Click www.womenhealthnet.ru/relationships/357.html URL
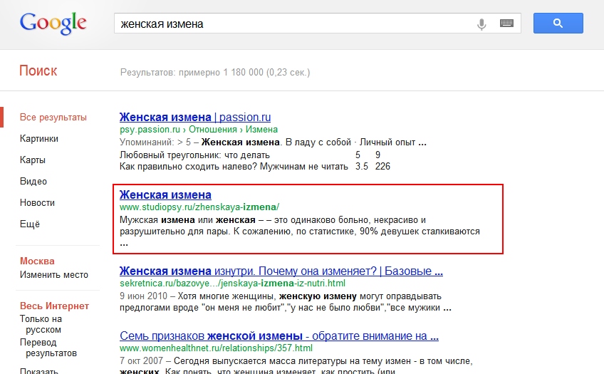 coord(216,348)
